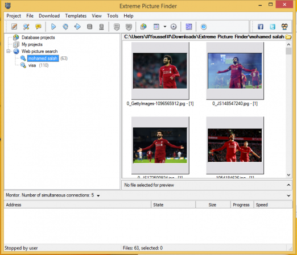Select thumbnail 0_JS148547240.jpg
This screenshot has width=297, height=255.
click(235, 71)
